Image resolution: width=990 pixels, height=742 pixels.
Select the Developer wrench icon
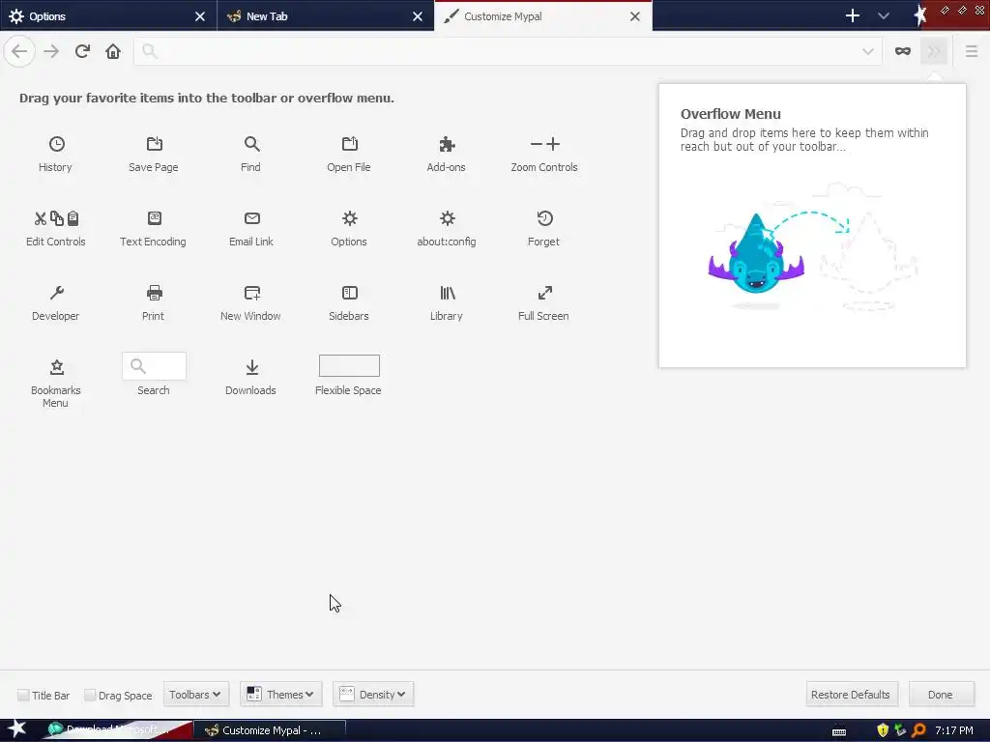[57, 293]
